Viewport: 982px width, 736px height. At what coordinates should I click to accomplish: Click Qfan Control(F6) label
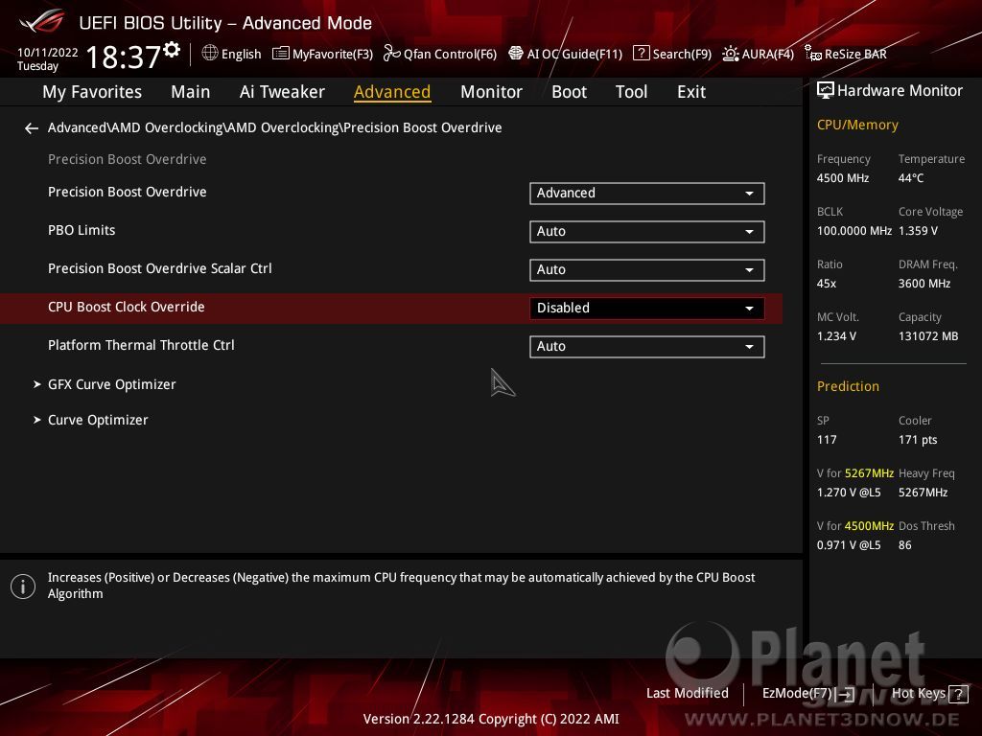(451, 55)
